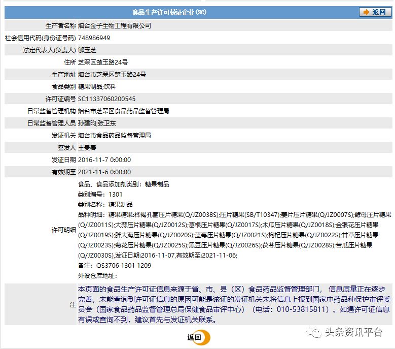Click the label 有效期至
395x349 pixels.
click(x=63, y=172)
